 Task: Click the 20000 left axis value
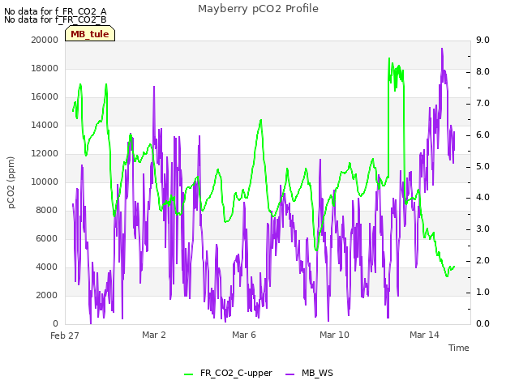click(x=45, y=40)
